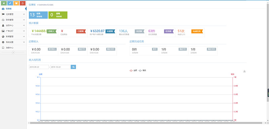The height and width of the screenshot is (129, 269).
Task: Click the blue 13 任务 pending tile
Action: pyautogui.click(x=38, y=15)
